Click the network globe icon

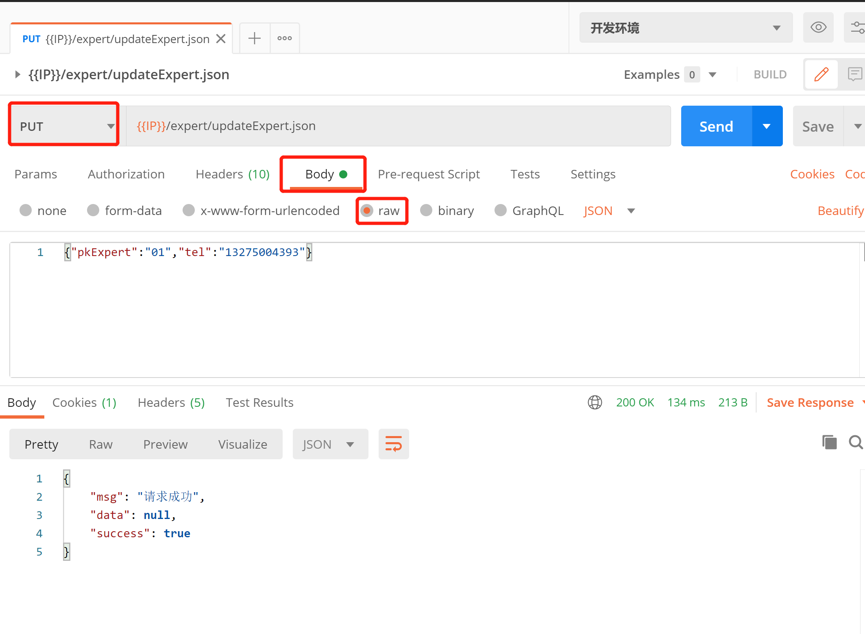(x=595, y=402)
